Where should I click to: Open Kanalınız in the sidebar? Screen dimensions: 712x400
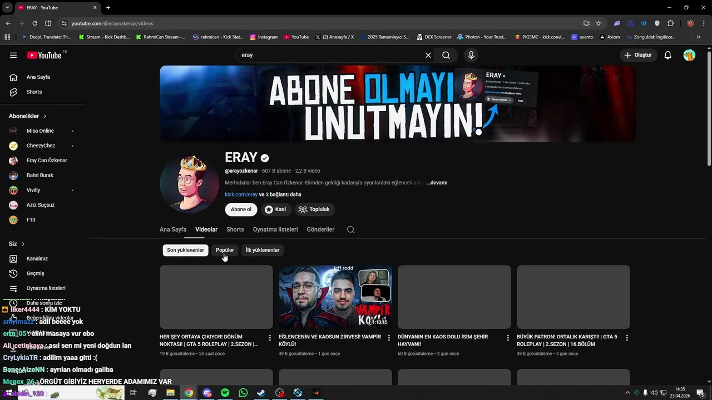[x=43, y=258]
